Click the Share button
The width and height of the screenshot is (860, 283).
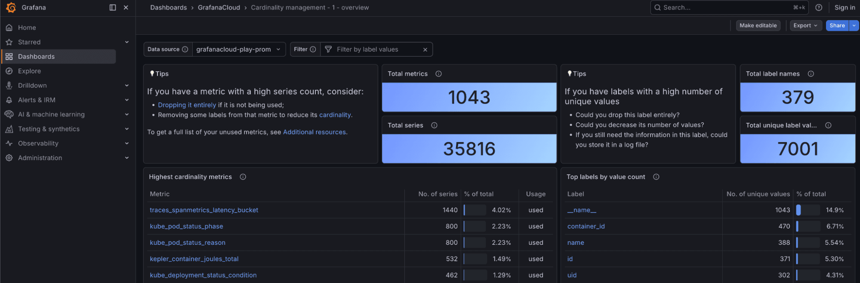point(837,25)
